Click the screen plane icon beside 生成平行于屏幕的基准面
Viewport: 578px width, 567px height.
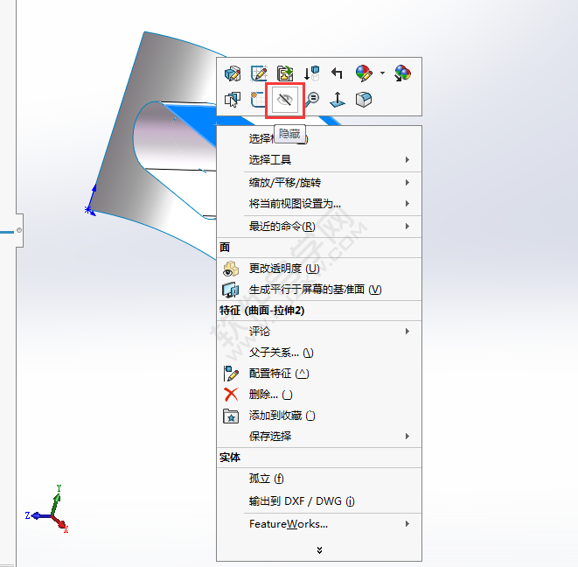(x=231, y=290)
